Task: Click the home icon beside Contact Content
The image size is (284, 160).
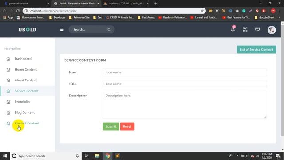Action: (x=8, y=124)
